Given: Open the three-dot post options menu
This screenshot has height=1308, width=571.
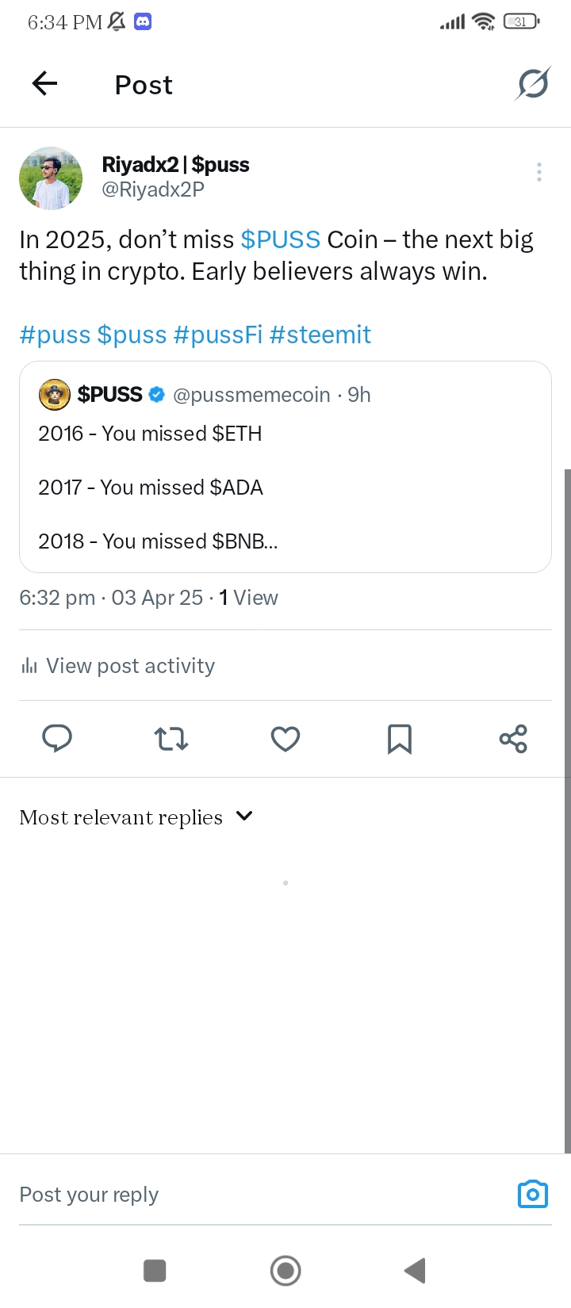Looking at the screenshot, I should pos(539,172).
